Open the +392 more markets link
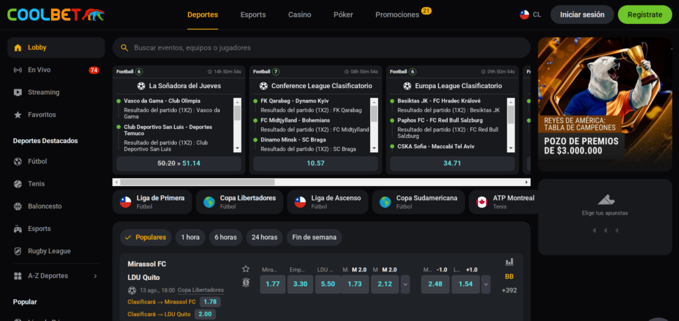 509,291
